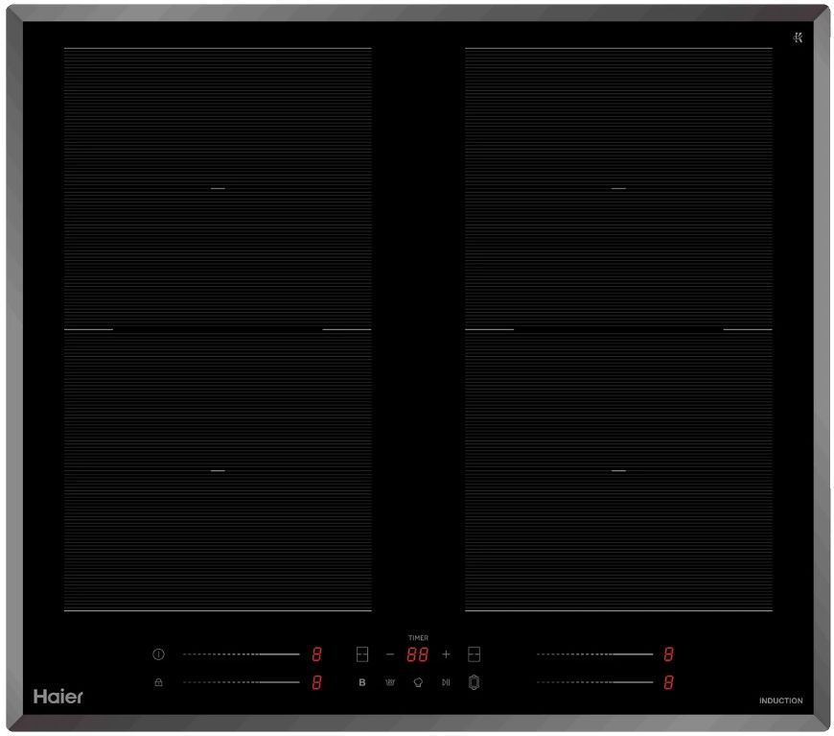
Task: Increase timer with the plus button
Action: tap(446, 654)
